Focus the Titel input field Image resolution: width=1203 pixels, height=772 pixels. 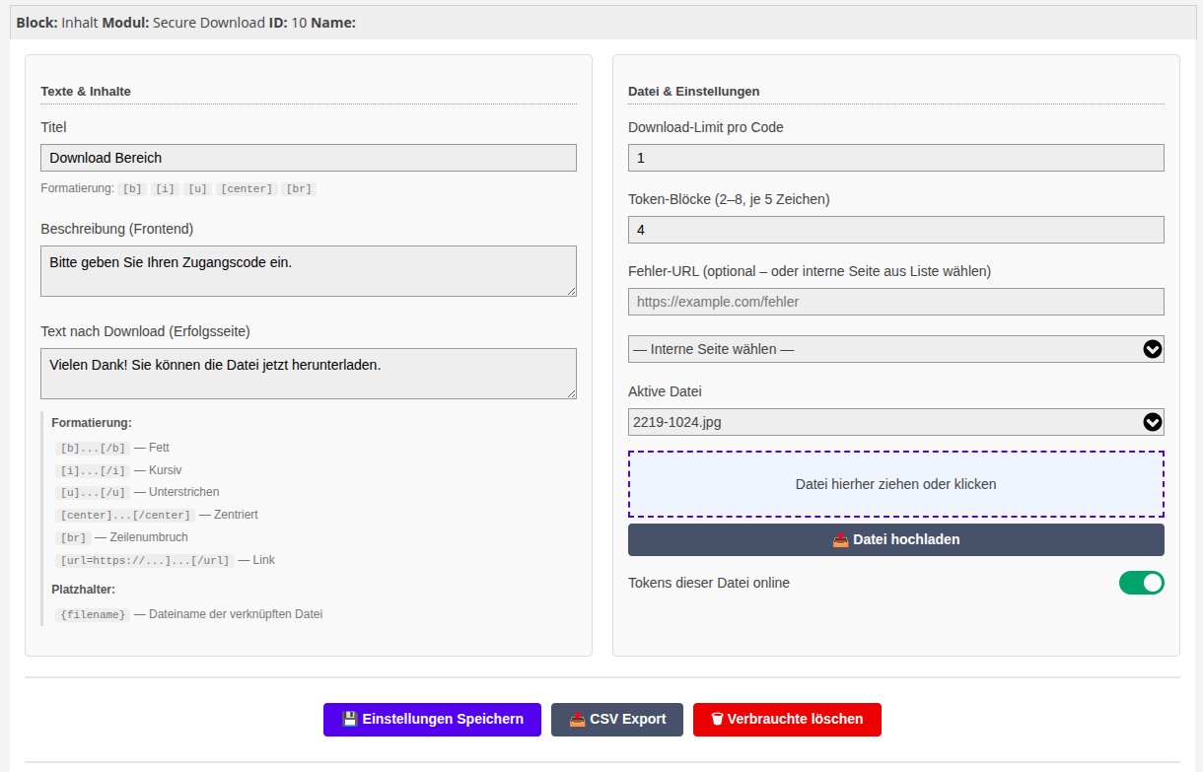coord(308,158)
